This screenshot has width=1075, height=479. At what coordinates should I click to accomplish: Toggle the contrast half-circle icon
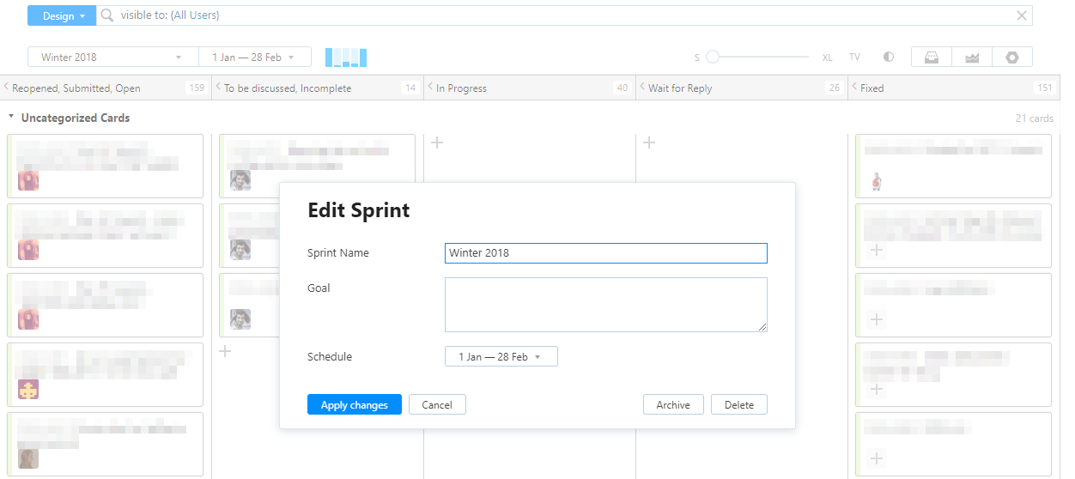point(889,58)
